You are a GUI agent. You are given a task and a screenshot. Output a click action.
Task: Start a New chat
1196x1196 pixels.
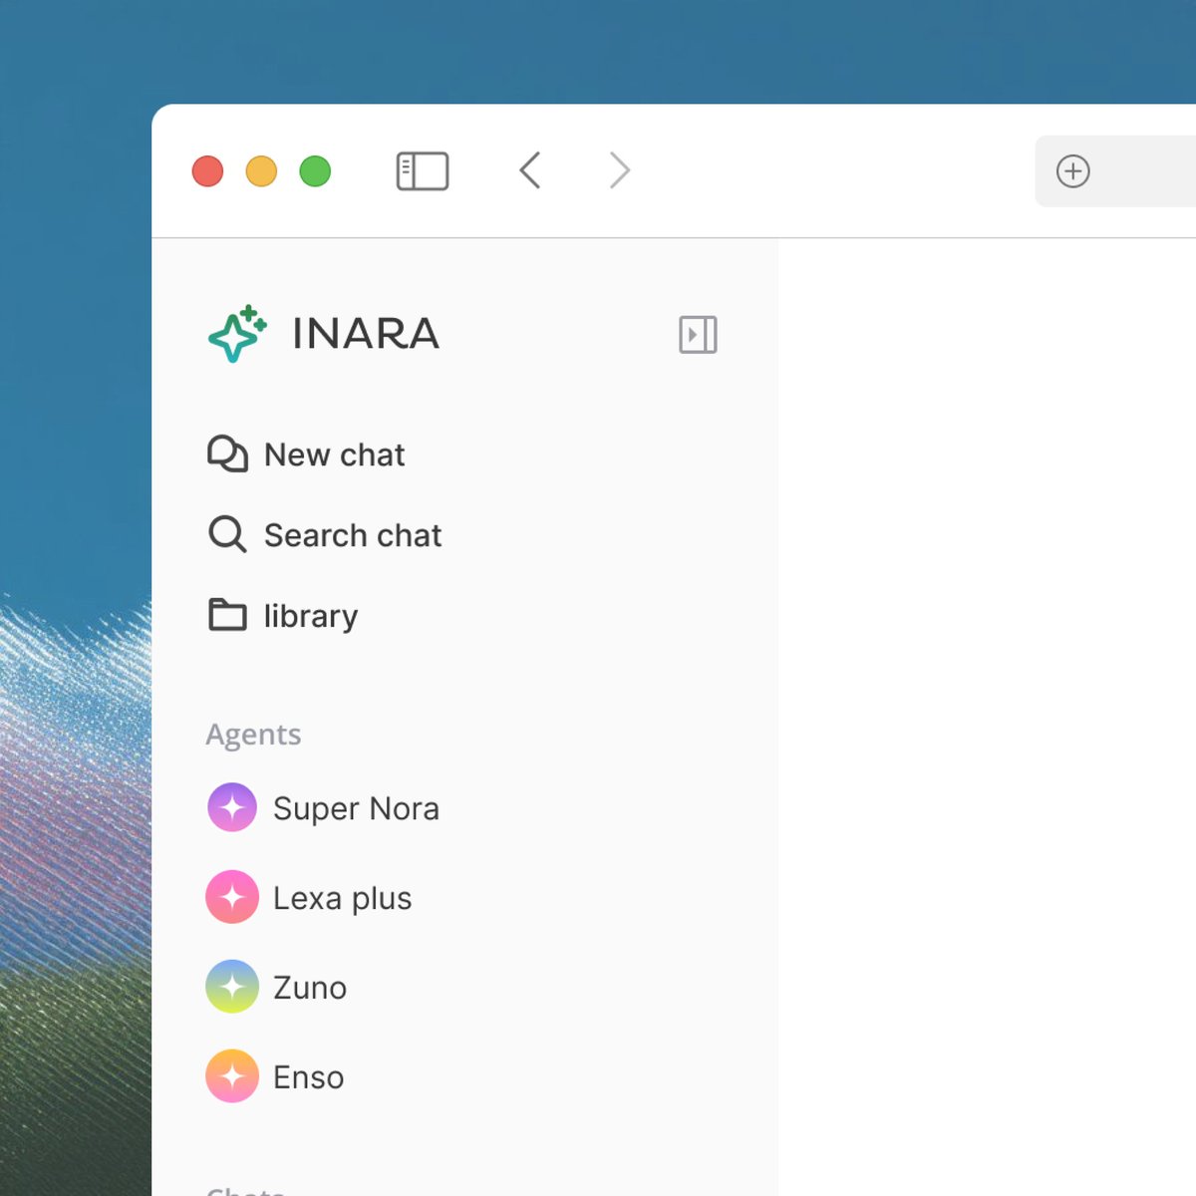[x=306, y=454]
